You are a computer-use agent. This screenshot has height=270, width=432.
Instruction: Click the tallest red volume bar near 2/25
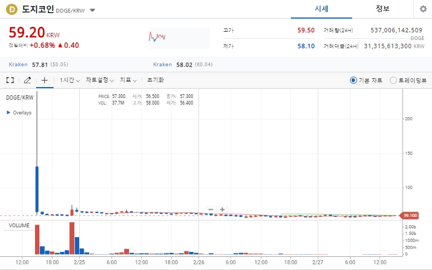click(x=72, y=238)
